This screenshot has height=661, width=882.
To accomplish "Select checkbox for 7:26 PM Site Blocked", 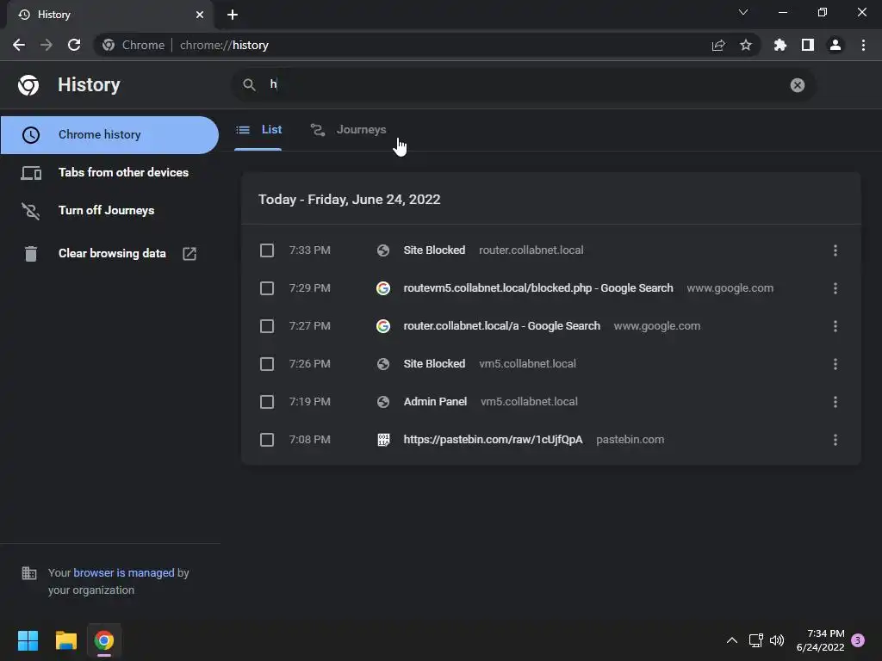I will click(x=267, y=364).
